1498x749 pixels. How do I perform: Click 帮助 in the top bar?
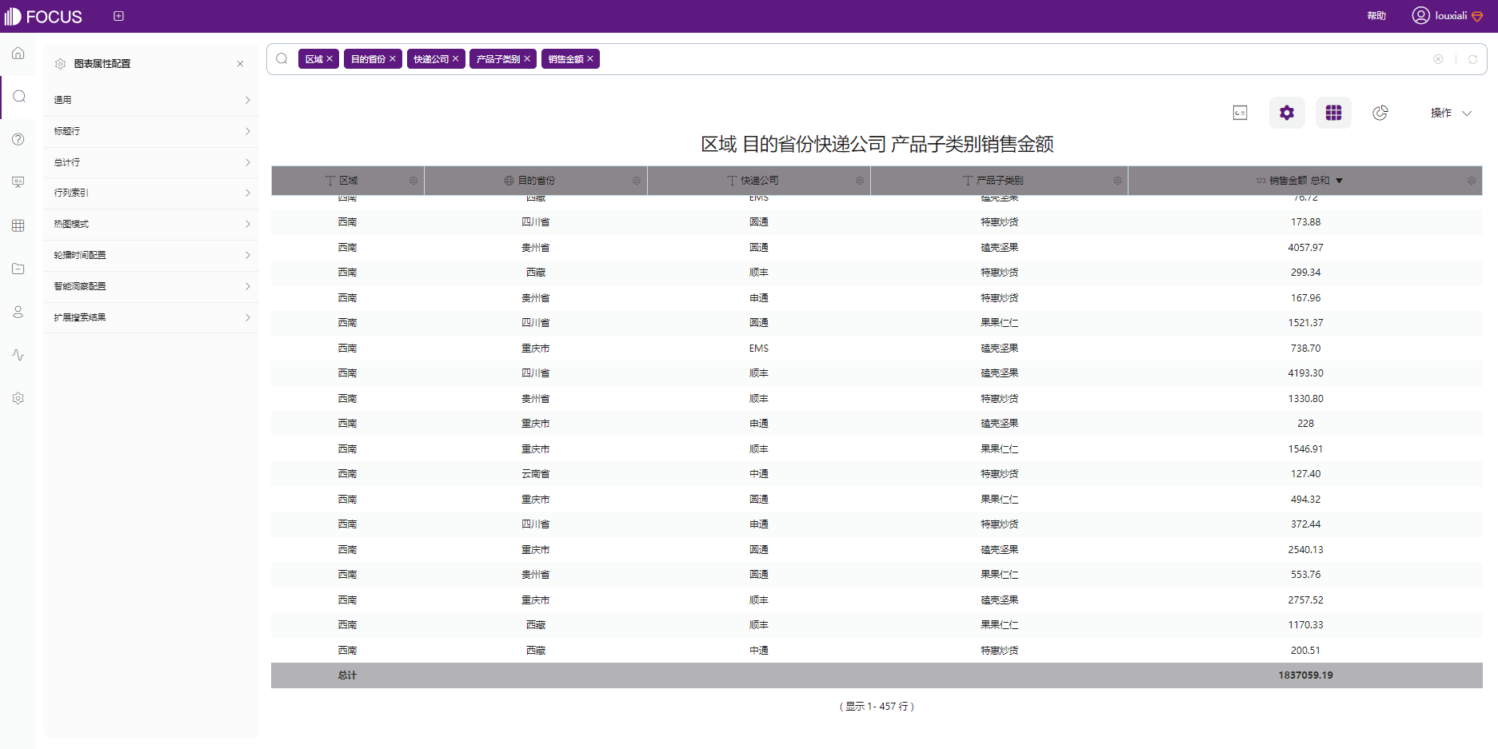point(1376,15)
